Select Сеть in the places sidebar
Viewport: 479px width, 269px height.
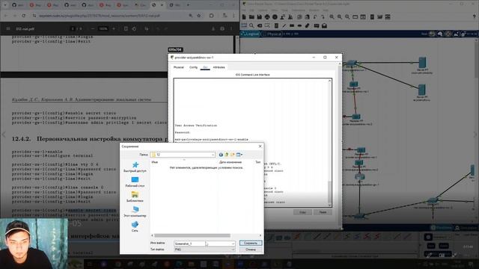click(135, 226)
